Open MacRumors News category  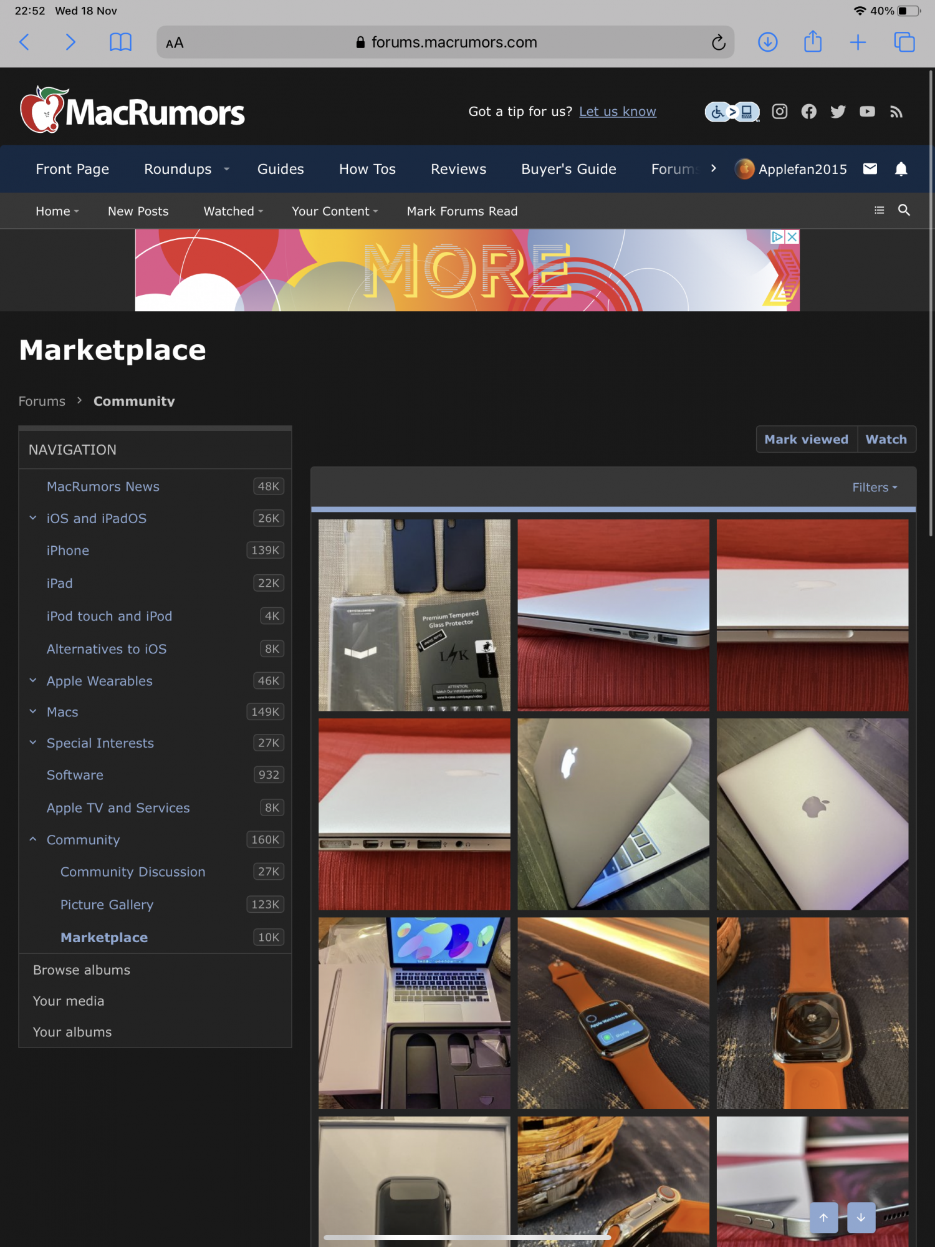103,487
